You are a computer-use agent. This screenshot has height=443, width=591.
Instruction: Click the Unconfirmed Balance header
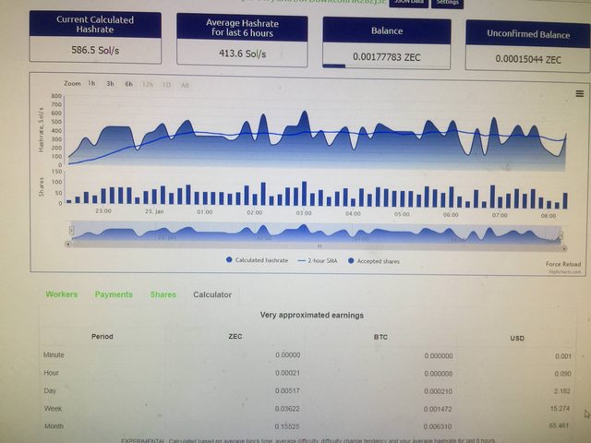coord(528,34)
